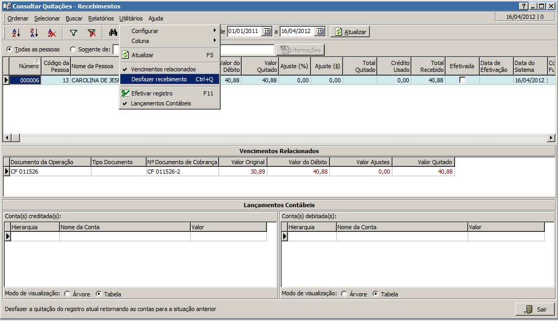
Task: Click the Valor Original cell showing 30,89
Action: [x=243, y=172]
